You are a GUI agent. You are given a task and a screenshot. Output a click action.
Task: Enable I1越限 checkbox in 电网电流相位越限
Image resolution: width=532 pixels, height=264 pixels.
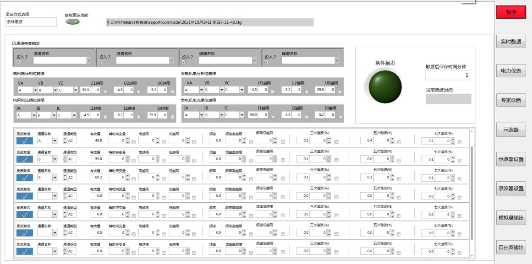(105, 117)
